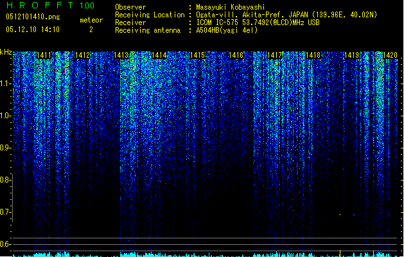Click the 1420 time marker
The image size is (404, 257).
point(390,55)
